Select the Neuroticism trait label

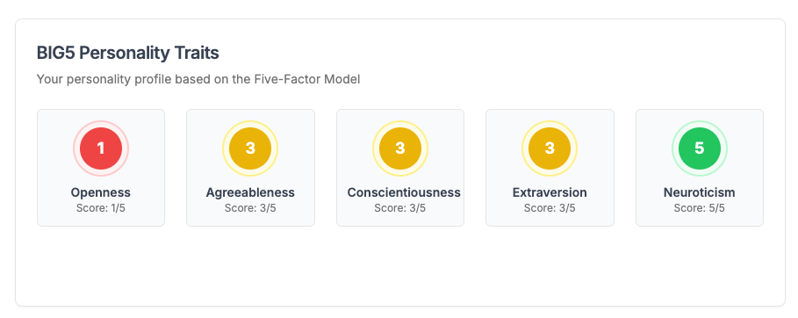pyautogui.click(x=700, y=192)
